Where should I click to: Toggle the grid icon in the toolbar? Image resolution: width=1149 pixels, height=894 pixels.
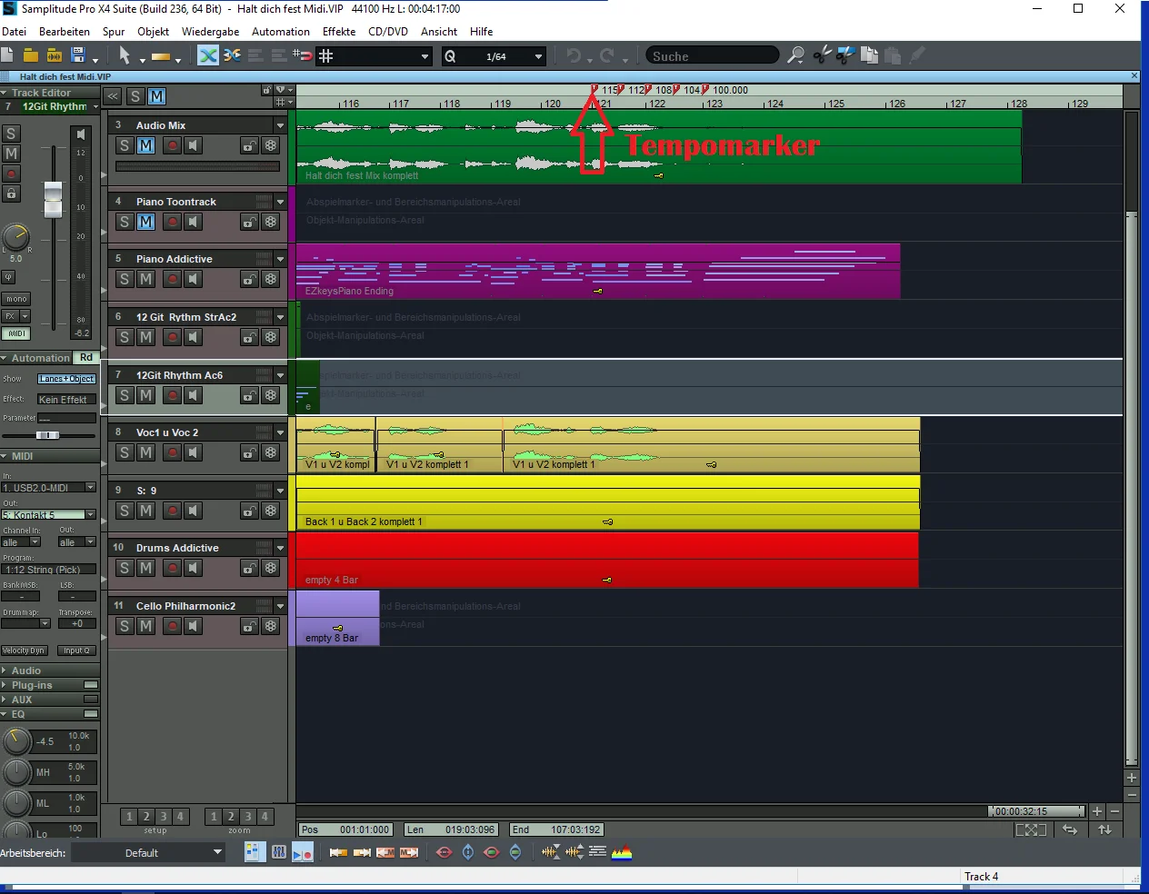tap(326, 56)
